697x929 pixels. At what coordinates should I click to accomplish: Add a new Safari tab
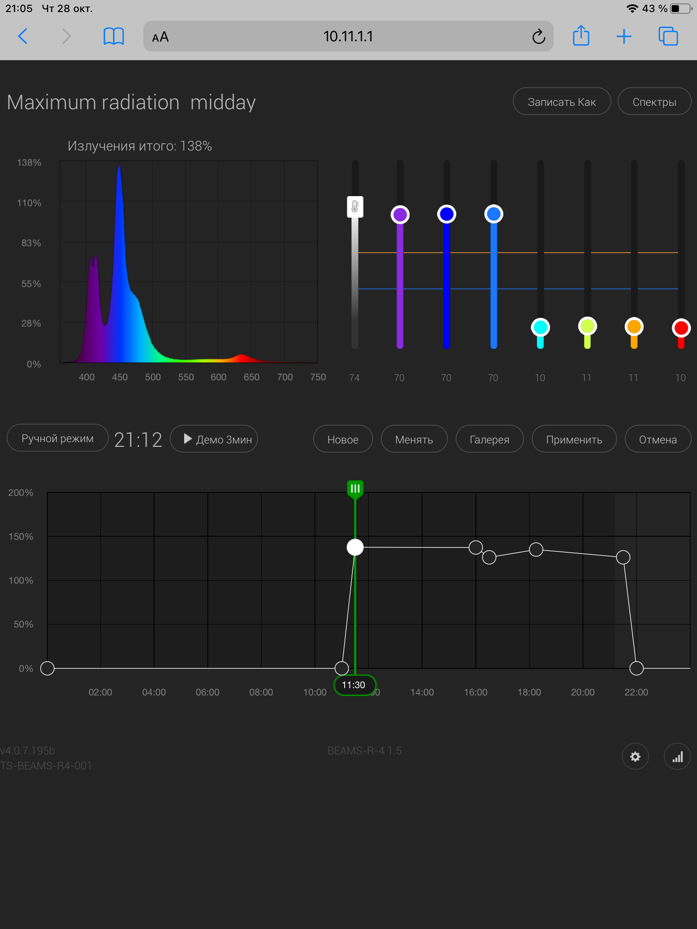tap(624, 36)
